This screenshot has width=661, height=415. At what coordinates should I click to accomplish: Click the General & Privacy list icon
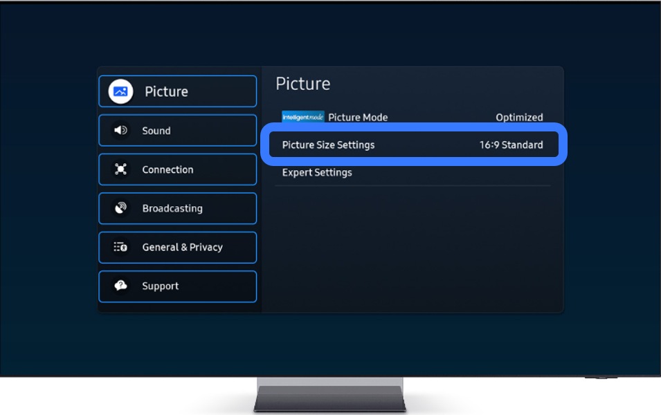point(120,247)
